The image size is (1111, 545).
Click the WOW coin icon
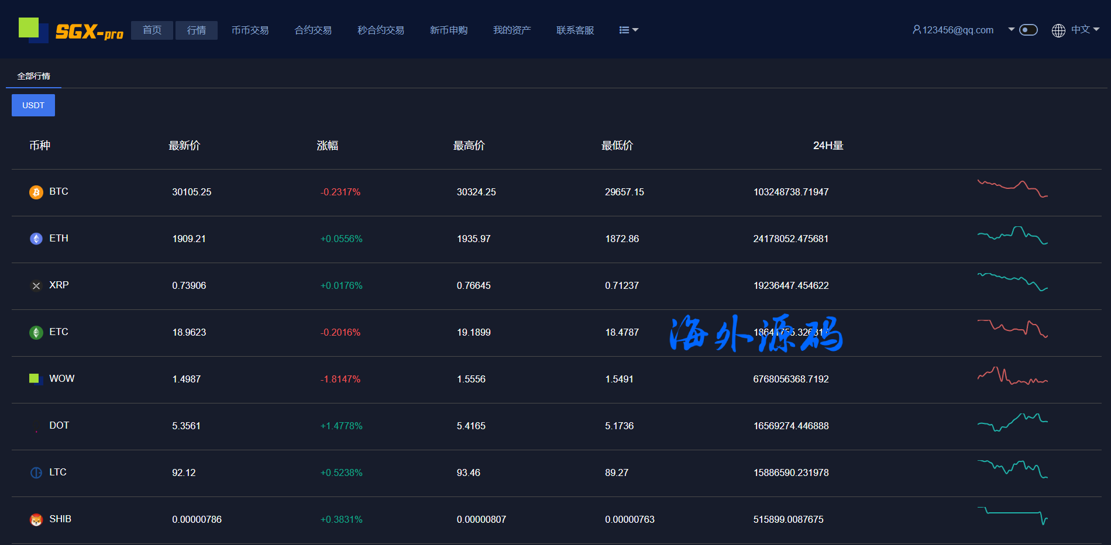click(35, 379)
